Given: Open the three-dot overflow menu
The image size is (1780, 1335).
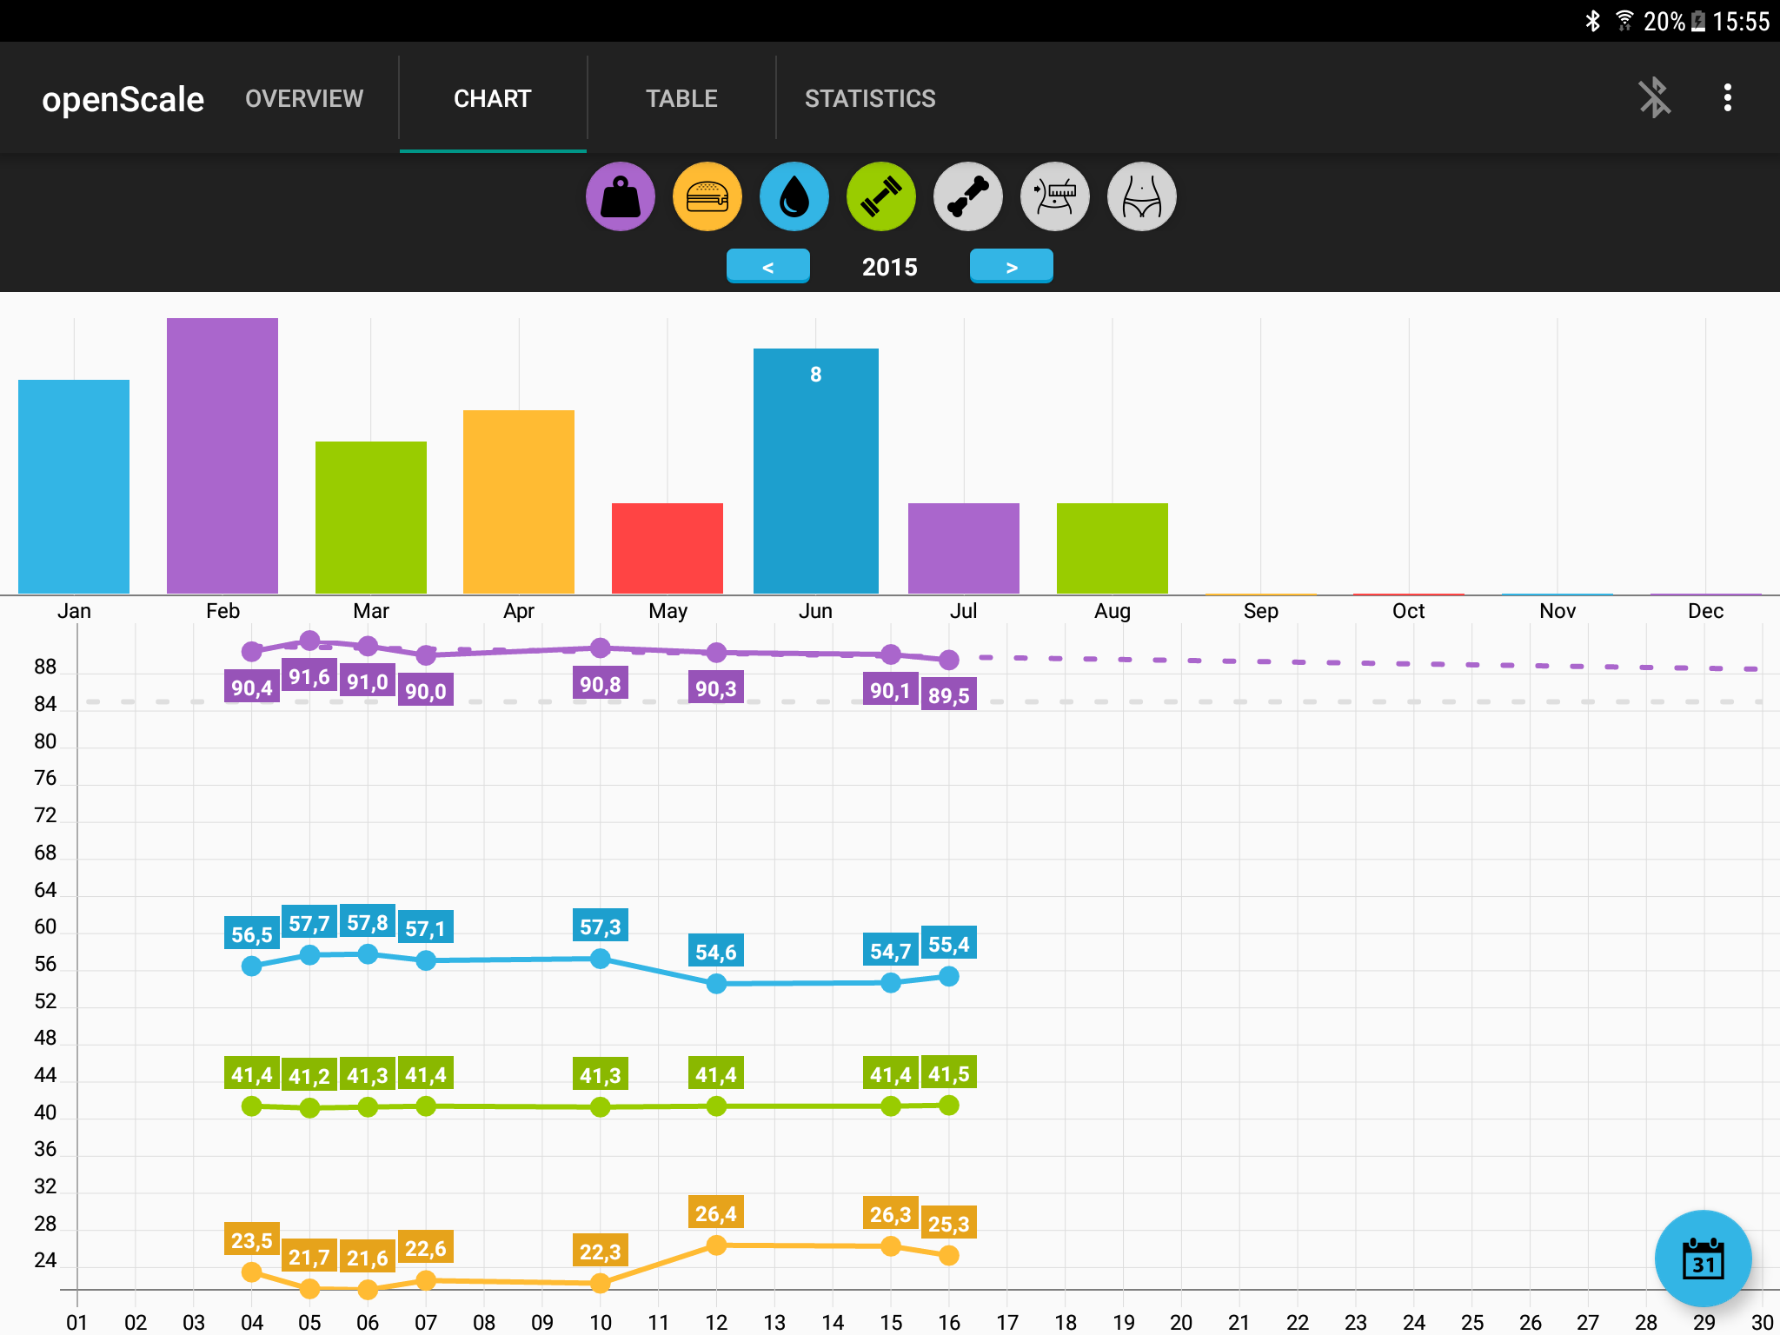Looking at the screenshot, I should click(x=1727, y=97).
